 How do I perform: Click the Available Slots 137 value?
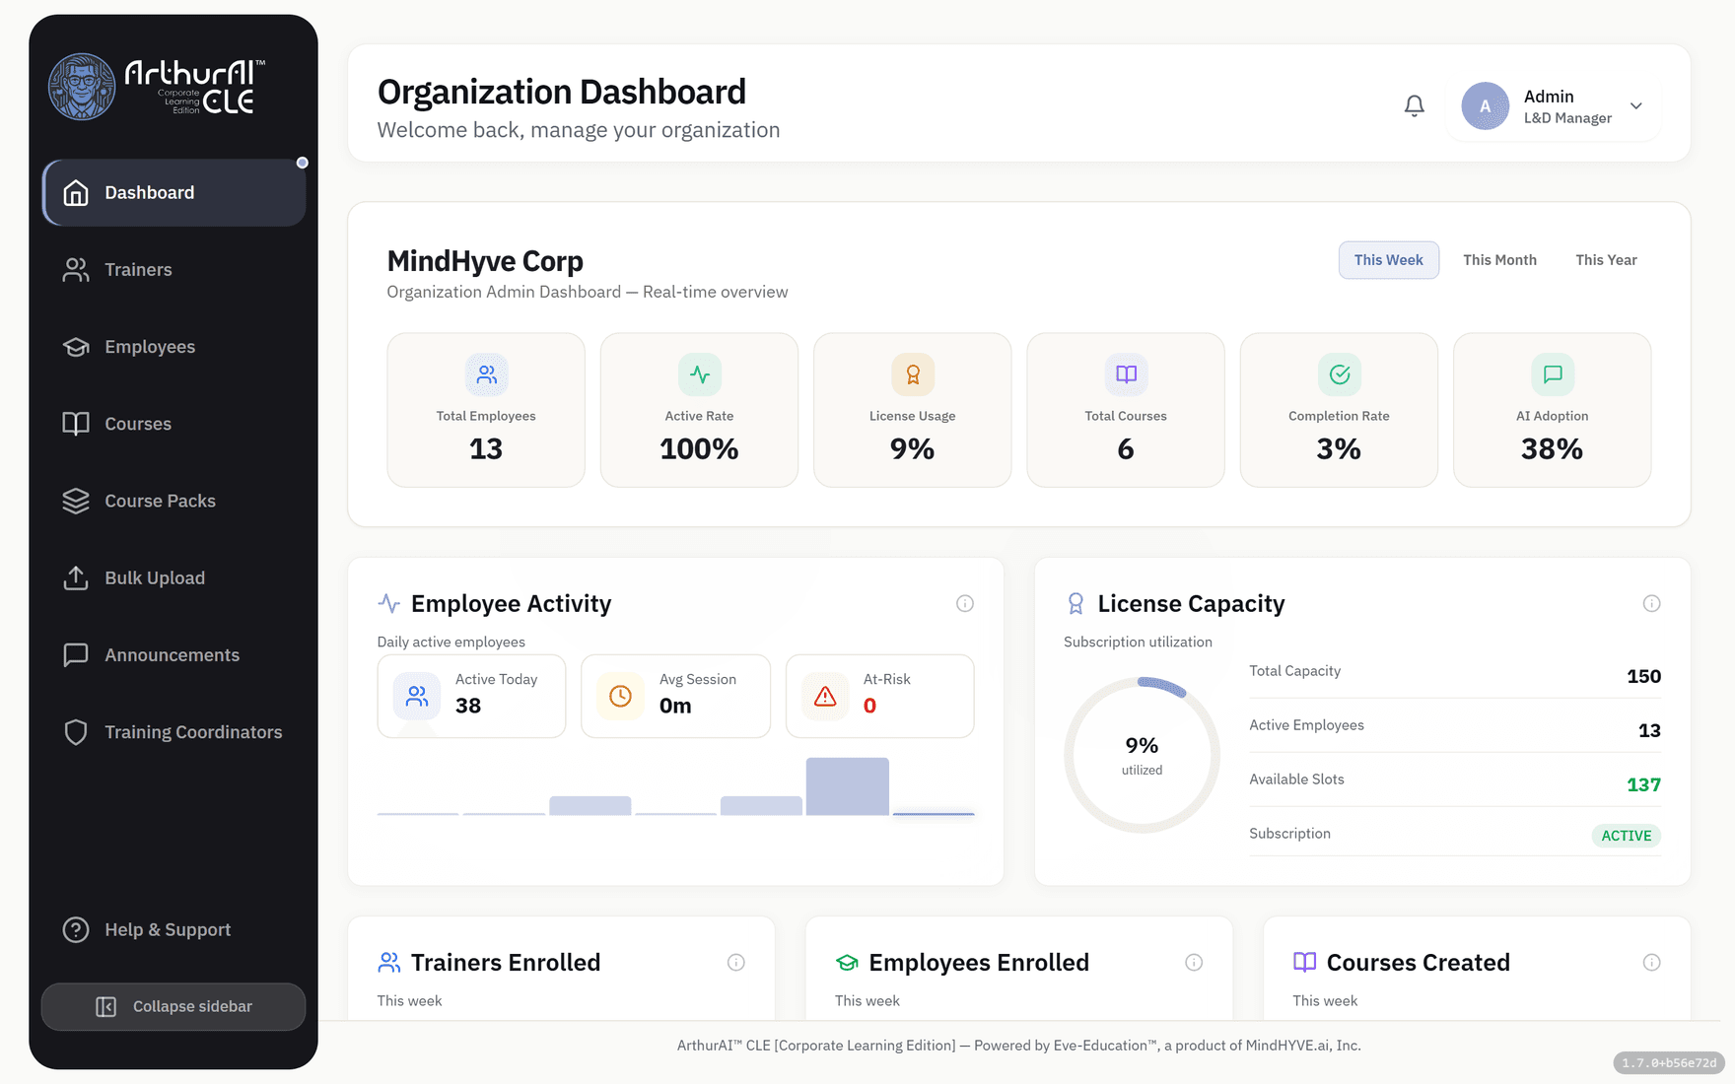click(x=1643, y=784)
